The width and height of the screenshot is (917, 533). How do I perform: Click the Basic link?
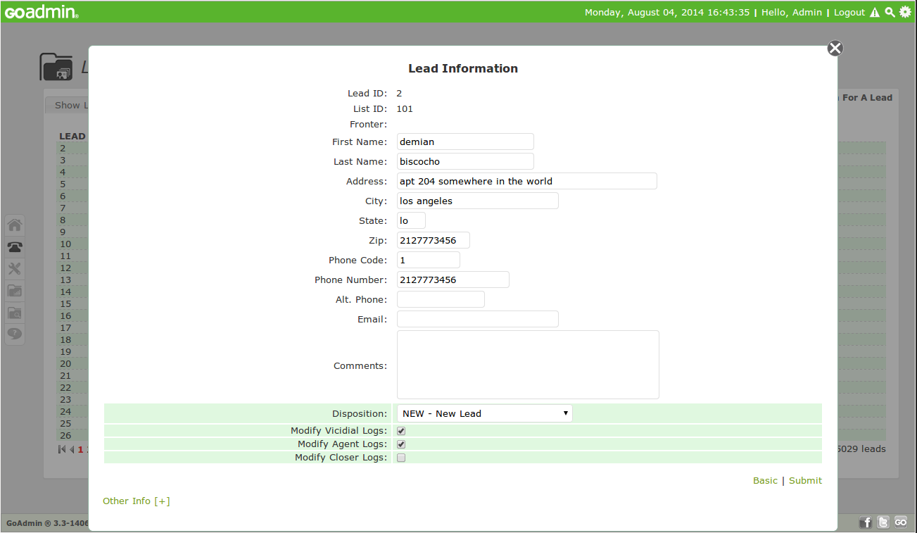[x=765, y=480]
